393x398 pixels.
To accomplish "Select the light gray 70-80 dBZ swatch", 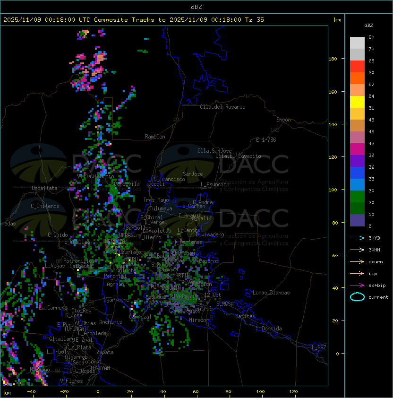I will [x=357, y=43].
